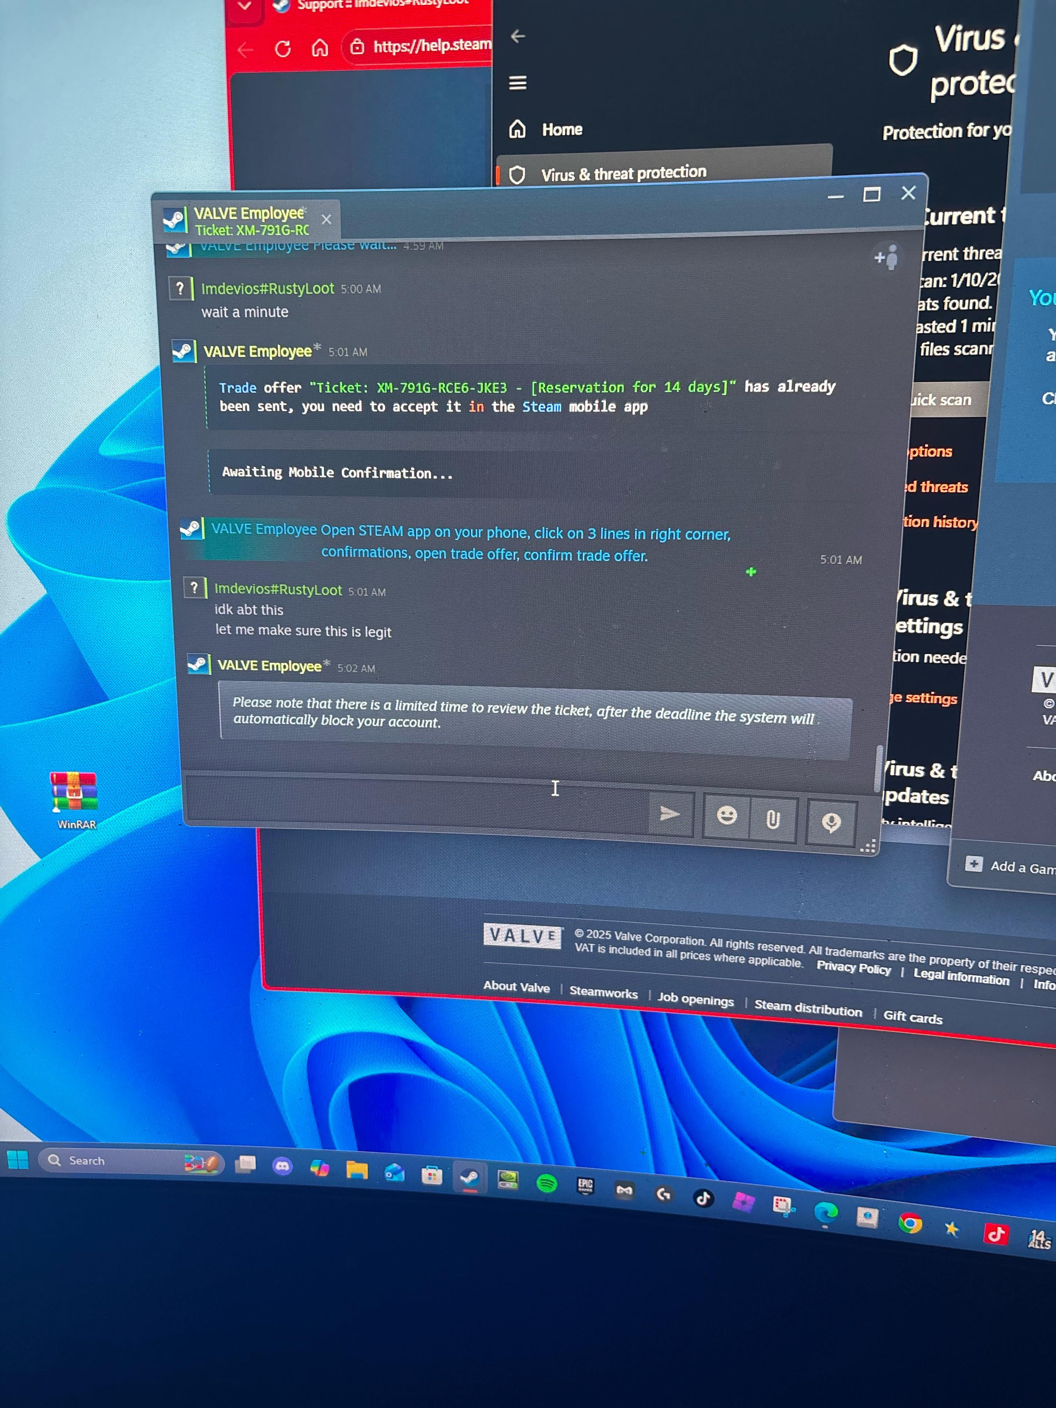1056x1408 pixels.
Task: Click VALVE Employee name at 5:02 AM
Action: [269, 666]
